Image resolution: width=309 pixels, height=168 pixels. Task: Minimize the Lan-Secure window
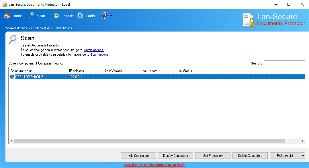[x=276, y=4]
